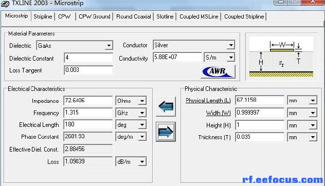The width and height of the screenshot is (325, 186).
Task: Click the Physical Length (L) label link
Action: point(208,101)
